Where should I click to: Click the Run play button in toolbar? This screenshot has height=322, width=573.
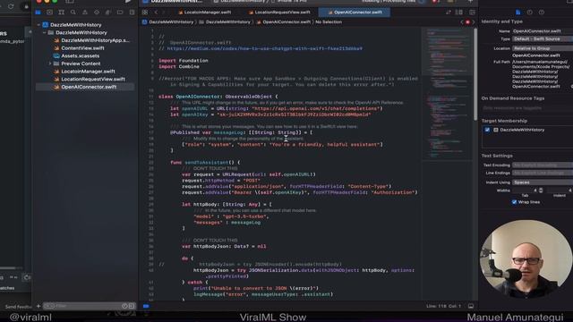[128, 2]
